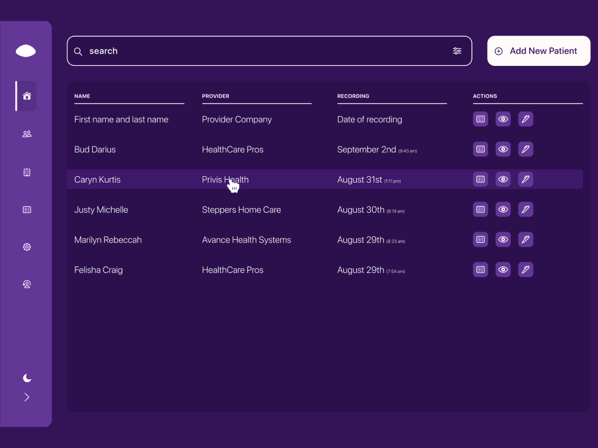Click the building/appointments sidebar icon
This screenshot has height=448, width=598.
click(x=26, y=172)
